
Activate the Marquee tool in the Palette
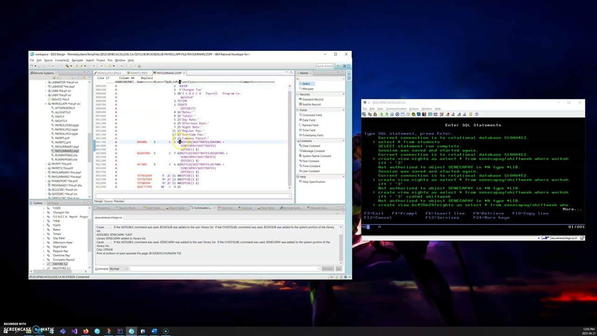[x=307, y=89]
